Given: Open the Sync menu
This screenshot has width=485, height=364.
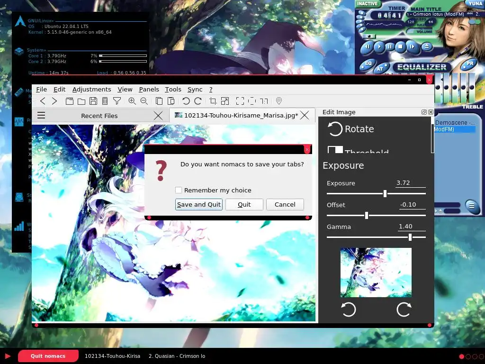Looking at the screenshot, I should pos(195,90).
